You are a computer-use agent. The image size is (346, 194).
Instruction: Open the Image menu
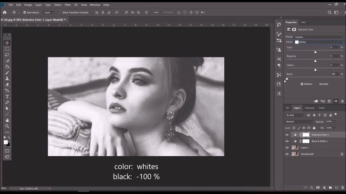[x=28, y=5]
